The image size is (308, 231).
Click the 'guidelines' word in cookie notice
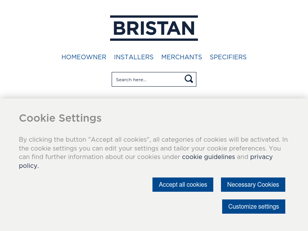click(219, 157)
